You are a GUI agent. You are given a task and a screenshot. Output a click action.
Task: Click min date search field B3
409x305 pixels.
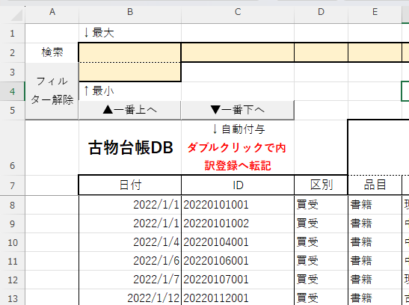(129, 73)
